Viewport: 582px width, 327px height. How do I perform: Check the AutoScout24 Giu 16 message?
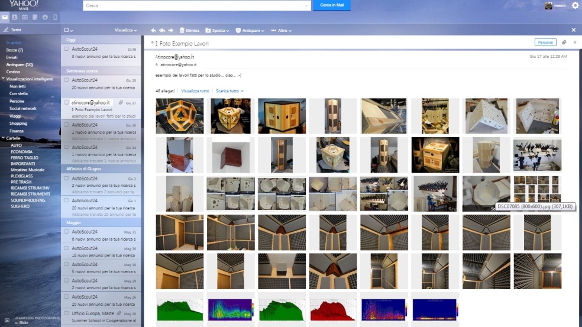click(66, 125)
